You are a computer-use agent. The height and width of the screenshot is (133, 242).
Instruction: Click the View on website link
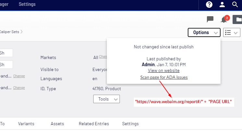(164, 70)
